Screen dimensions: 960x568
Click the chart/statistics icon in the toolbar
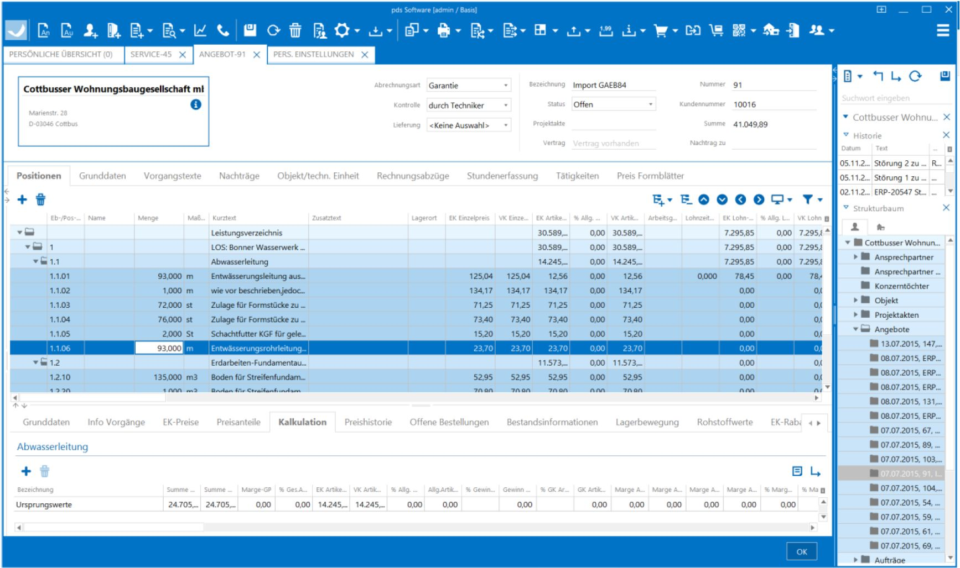pos(201,30)
